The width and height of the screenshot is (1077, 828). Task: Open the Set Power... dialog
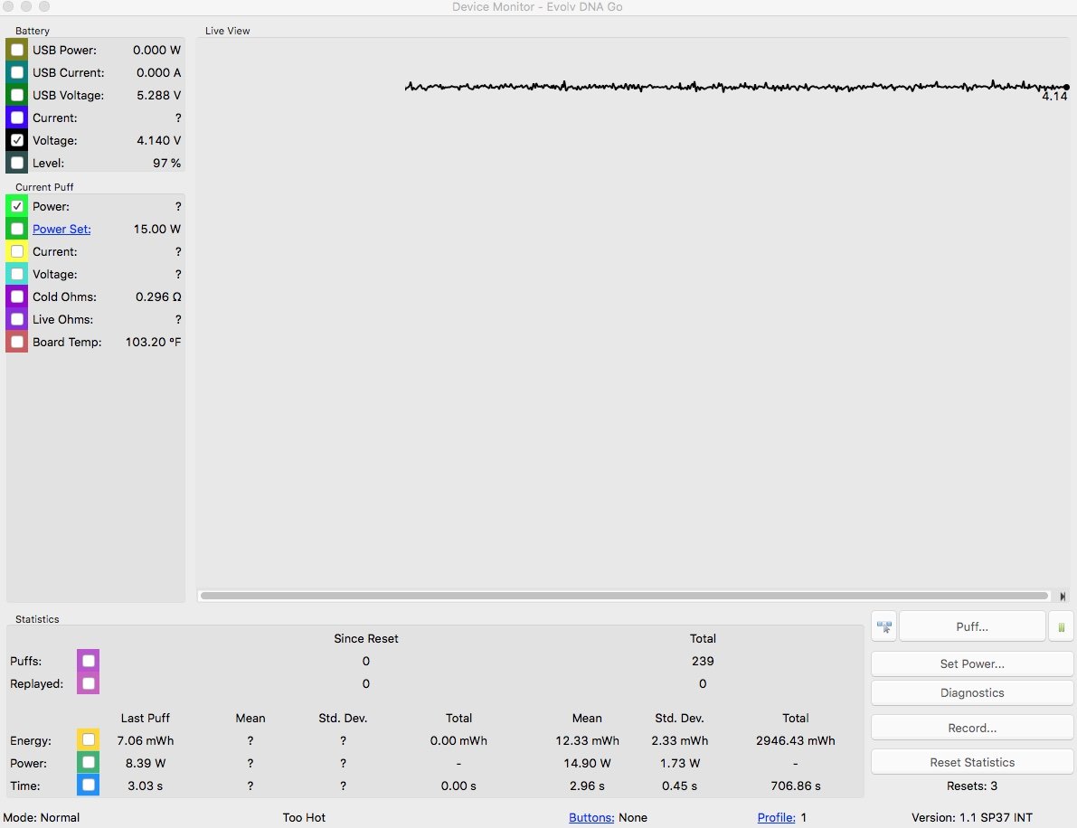click(x=972, y=663)
